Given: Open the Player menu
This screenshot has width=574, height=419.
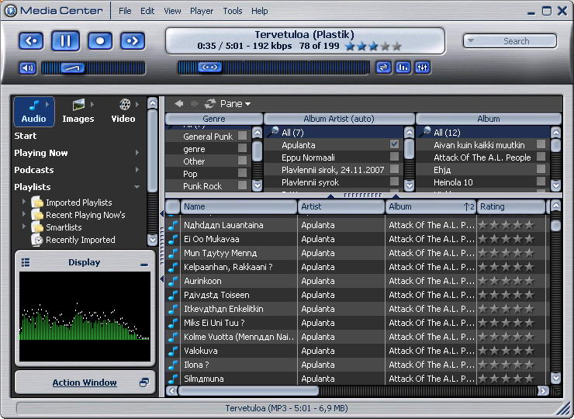Looking at the screenshot, I should point(202,11).
